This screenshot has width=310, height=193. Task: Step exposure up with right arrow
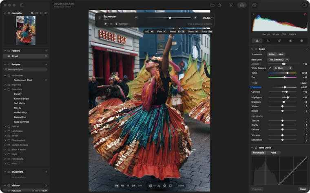coord(195,18)
